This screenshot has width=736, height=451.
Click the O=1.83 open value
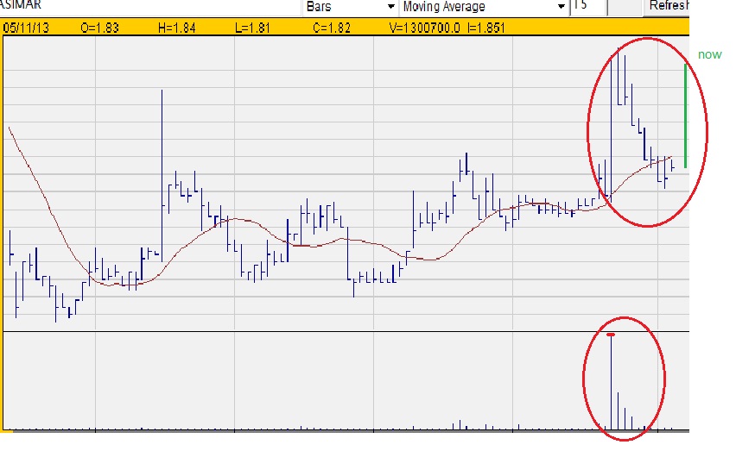pos(99,28)
